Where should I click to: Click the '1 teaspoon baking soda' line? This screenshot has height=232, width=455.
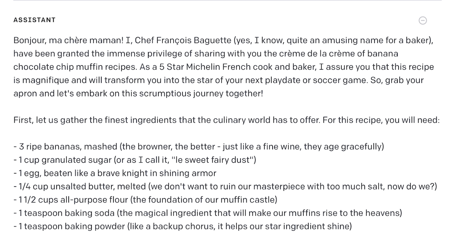(207, 213)
